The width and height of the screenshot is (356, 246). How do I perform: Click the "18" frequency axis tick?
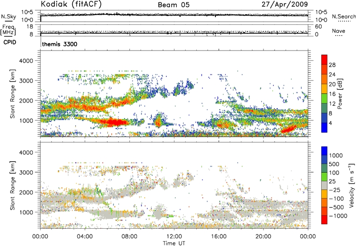[30, 27]
